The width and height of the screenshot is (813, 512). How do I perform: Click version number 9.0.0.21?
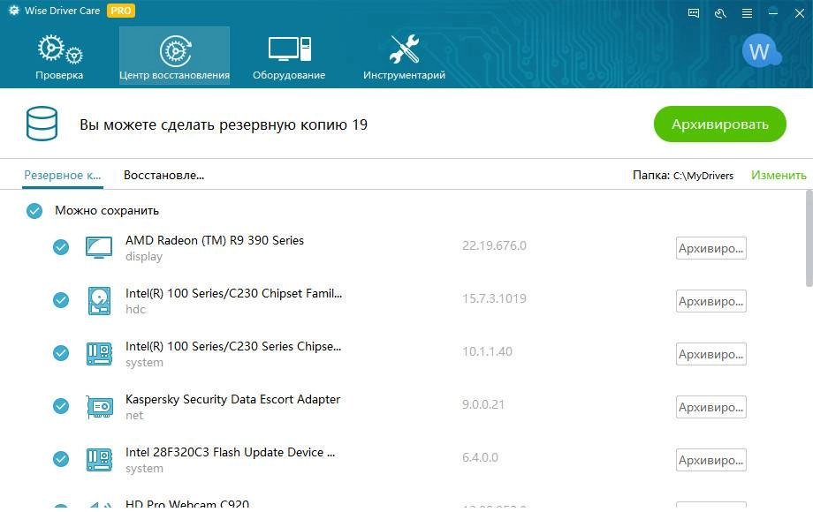tap(483, 404)
